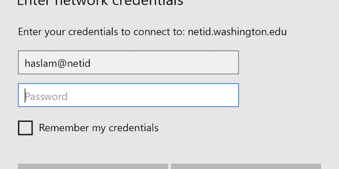The image size is (339, 169).
Task: Click the left gray button at the bottom
Action: click(x=93, y=166)
